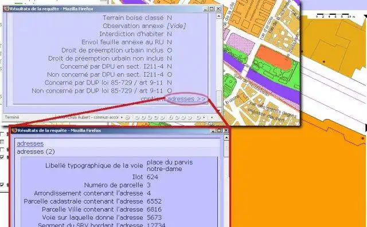The image size is (367, 227).
Task: Select 'Envoi feuille annexe au RU' label
Action: 122,42
